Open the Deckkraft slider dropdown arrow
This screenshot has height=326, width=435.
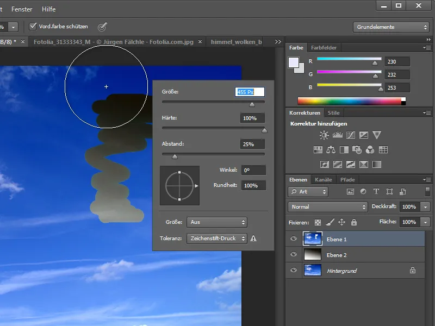pyautogui.click(x=425, y=207)
